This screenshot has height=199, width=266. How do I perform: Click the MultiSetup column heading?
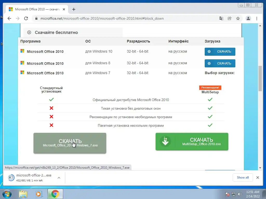click(x=210, y=92)
